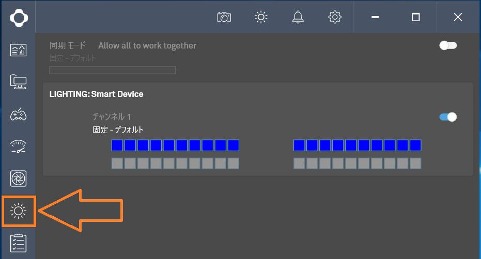The height and width of the screenshot is (259, 481).
Task: Open settings with the gear icon
Action: pyautogui.click(x=335, y=17)
